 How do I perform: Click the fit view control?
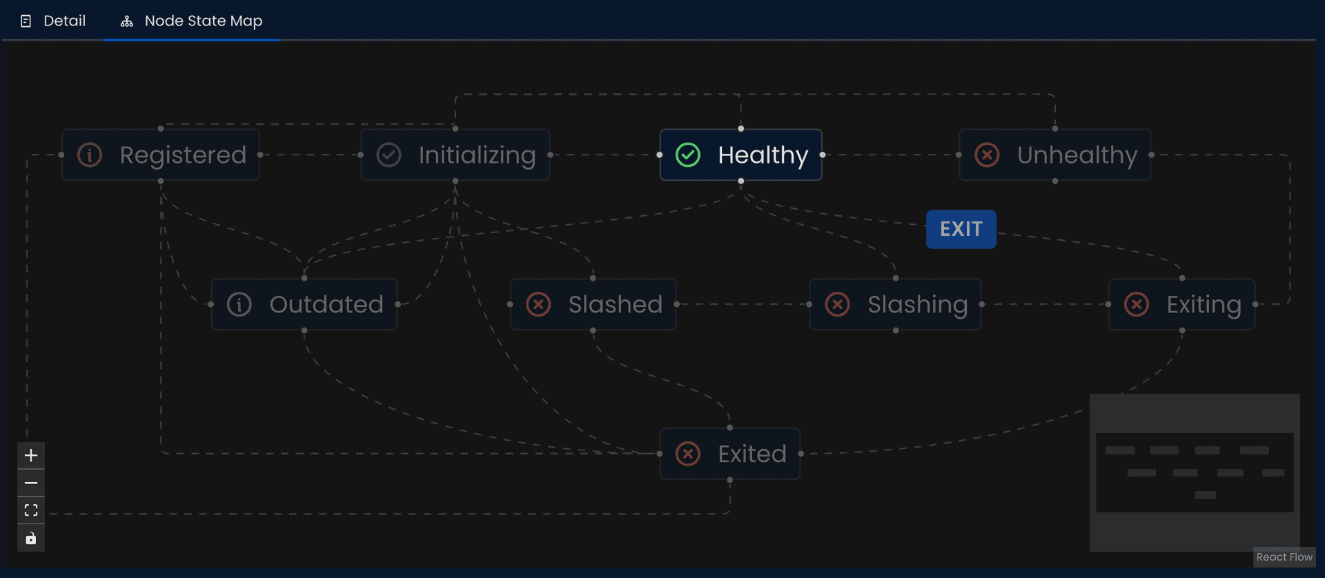[30, 510]
